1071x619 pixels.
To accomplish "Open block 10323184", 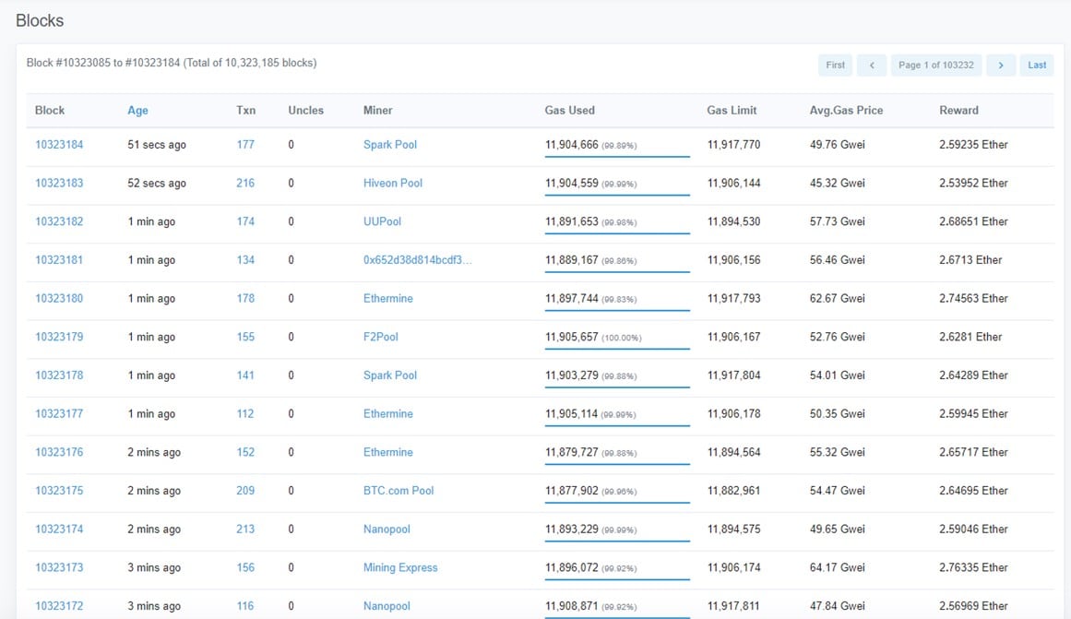I will pyautogui.click(x=59, y=145).
